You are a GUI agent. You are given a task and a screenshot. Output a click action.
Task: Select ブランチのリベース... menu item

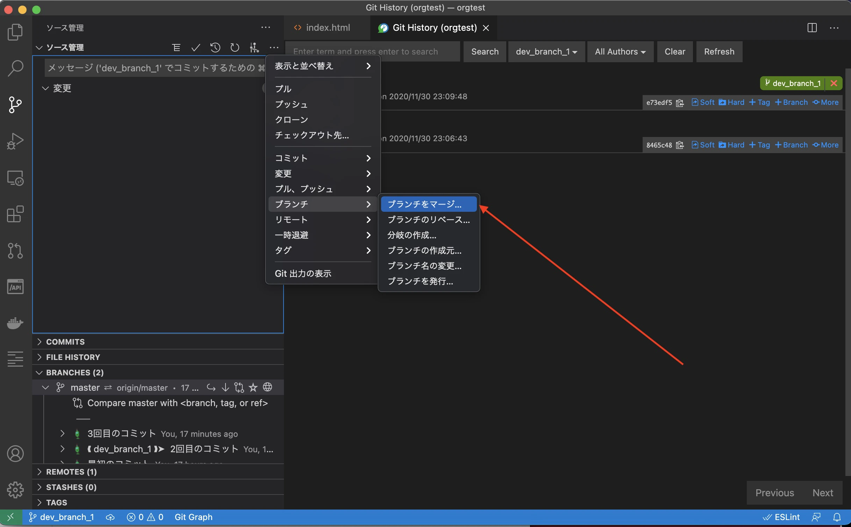click(429, 219)
